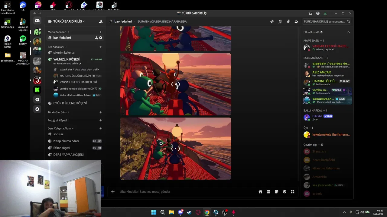Viewport: 387px width, 217px height.
Task: Expand the Türkü-Bar Büro category
Action: pos(58,112)
